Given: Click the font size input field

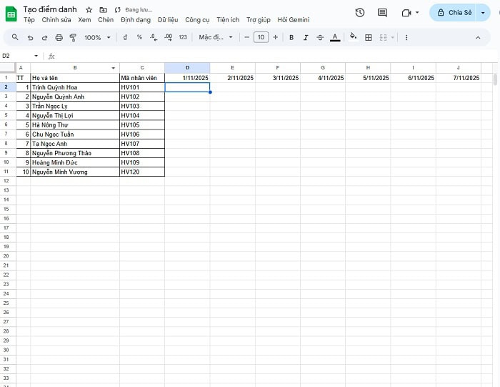Looking at the screenshot, I should tap(261, 37).
